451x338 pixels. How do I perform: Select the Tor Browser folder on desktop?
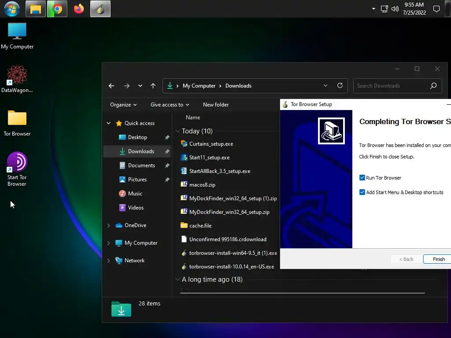click(x=17, y=123)
